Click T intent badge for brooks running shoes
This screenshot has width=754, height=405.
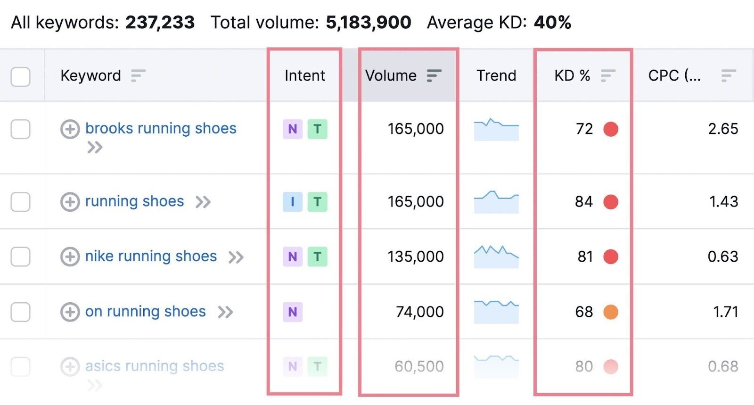click(317, 129)
